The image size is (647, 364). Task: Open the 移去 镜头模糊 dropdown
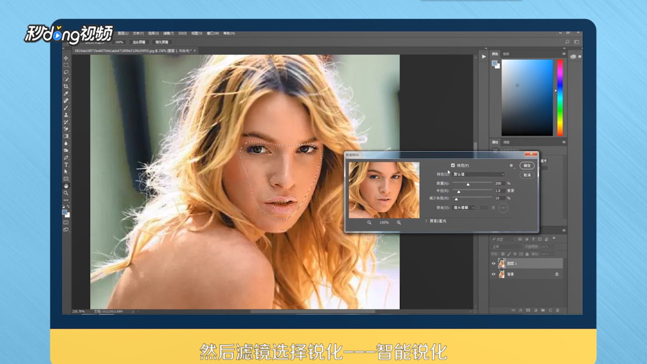pos(463,208)
